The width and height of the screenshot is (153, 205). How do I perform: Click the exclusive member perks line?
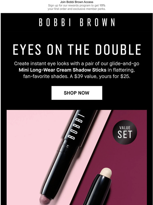[x=77, y=9]
